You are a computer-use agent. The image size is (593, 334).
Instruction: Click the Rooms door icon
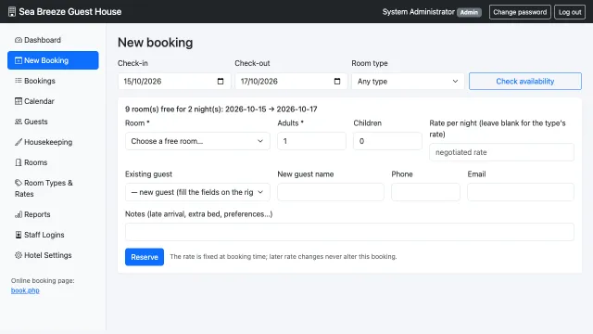pos(19,162)
